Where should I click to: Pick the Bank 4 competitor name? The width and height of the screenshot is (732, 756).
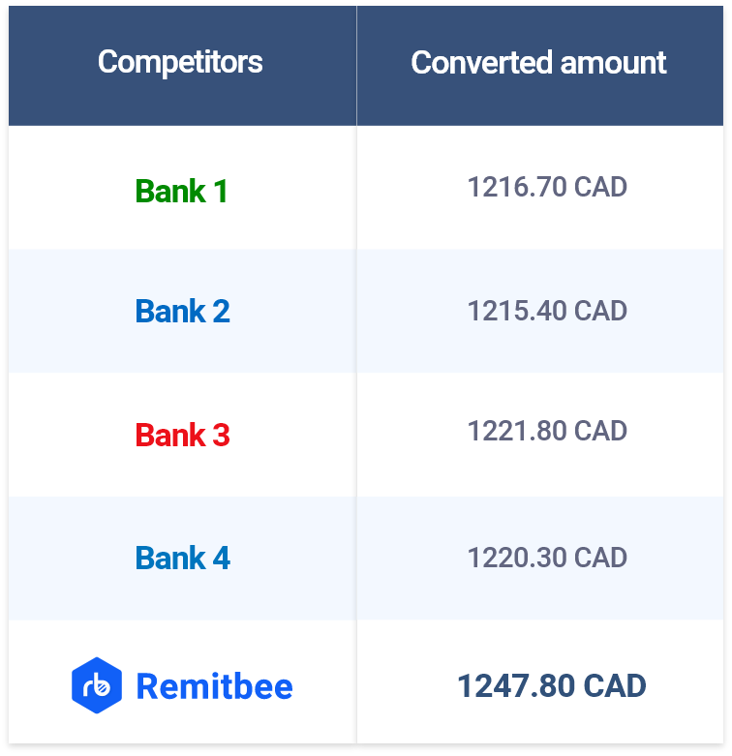pyautogui.click(x=182, y=559)
